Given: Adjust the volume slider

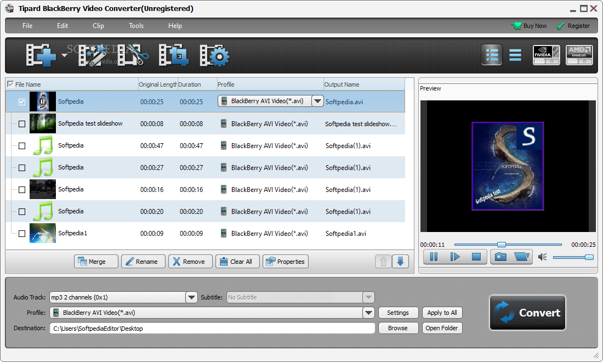Looking at the screenshot, I should pos(573,257).
